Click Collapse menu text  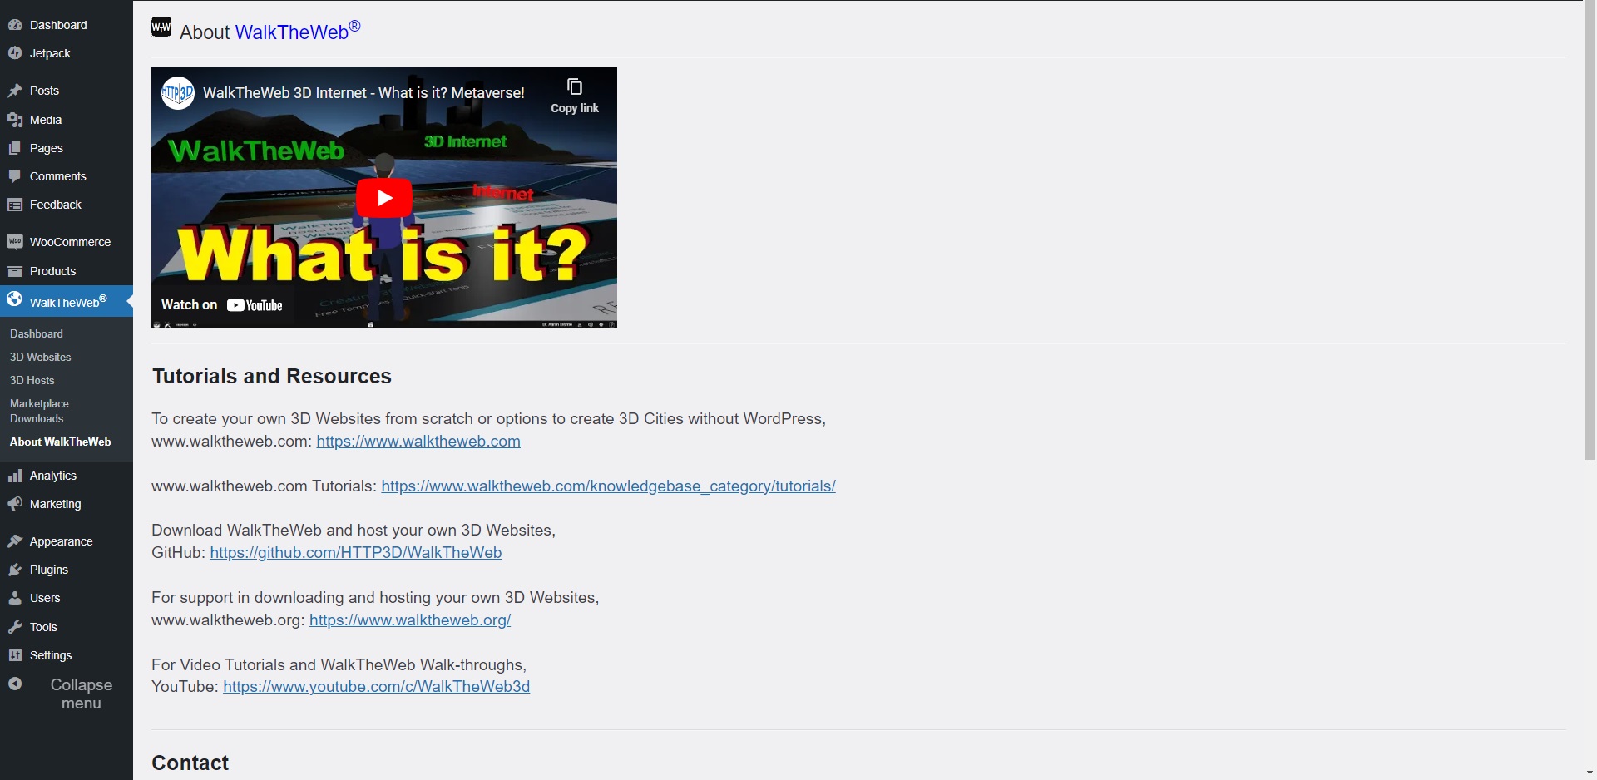(82, 694)
